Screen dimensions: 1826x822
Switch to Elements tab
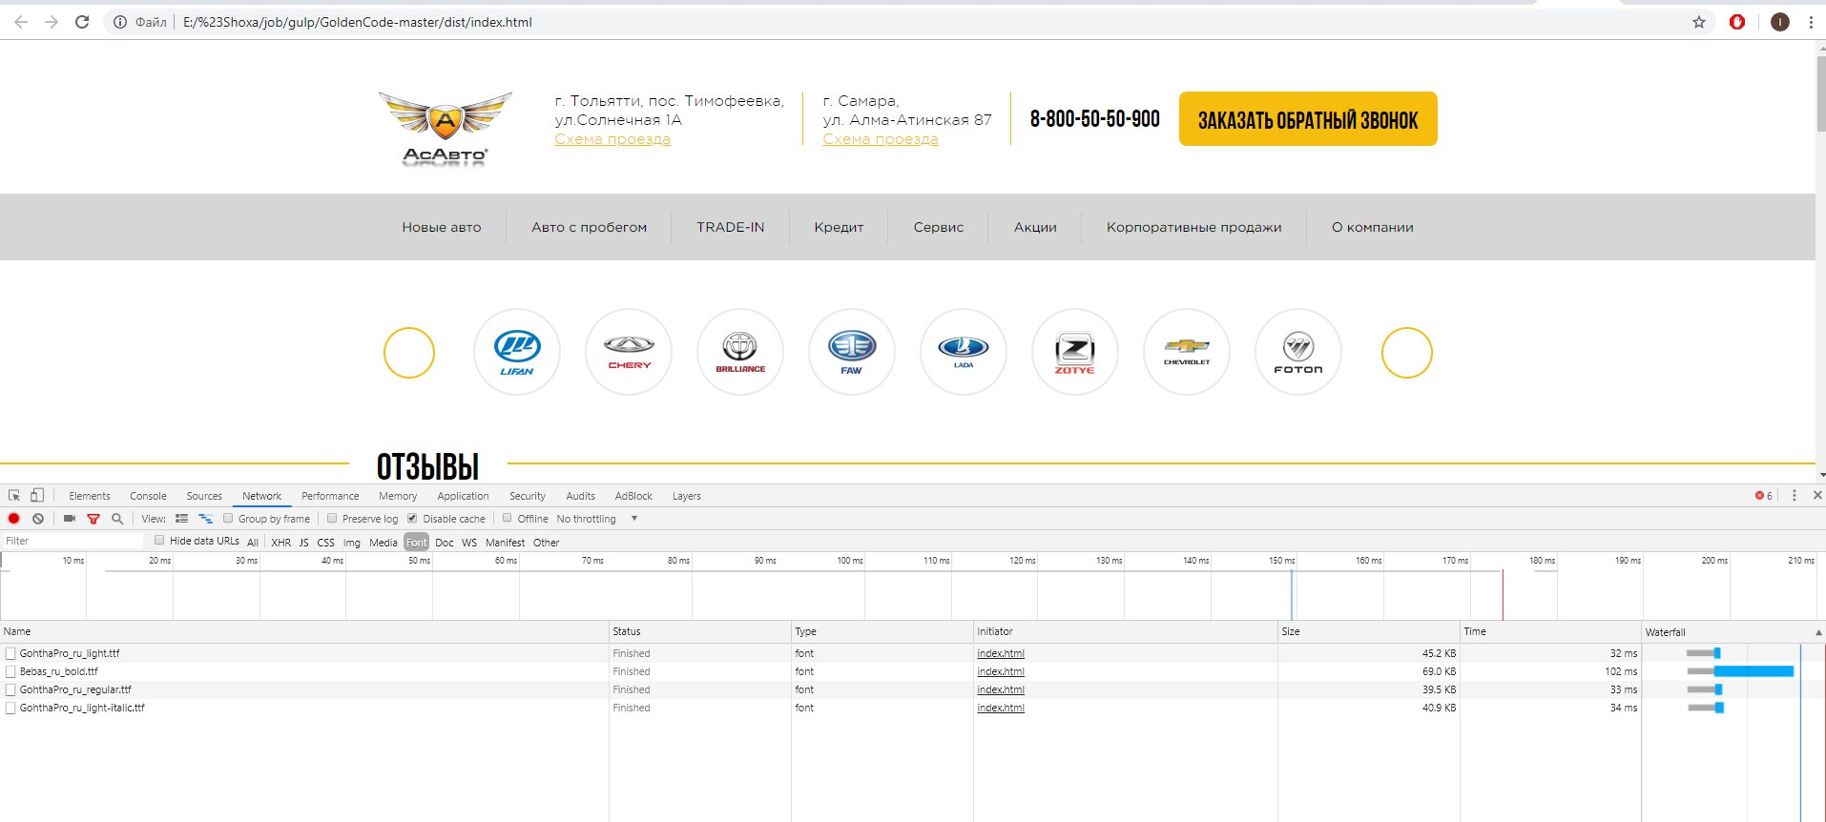click(90, 496)
